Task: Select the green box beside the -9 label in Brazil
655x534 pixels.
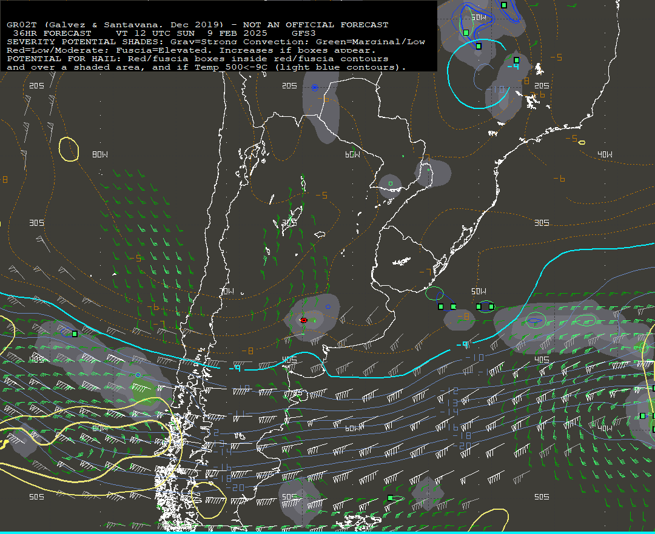Action: (517, 60)
